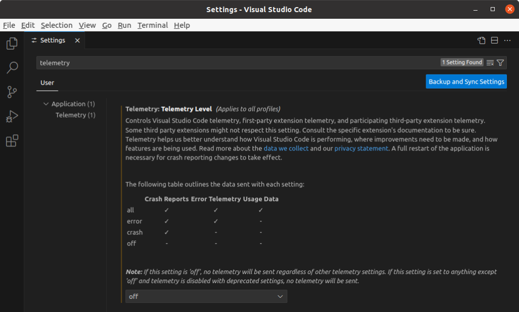Open the Explorer view in activity bar
The width and height of the screenshot is (519, 312).
[12, 44]
